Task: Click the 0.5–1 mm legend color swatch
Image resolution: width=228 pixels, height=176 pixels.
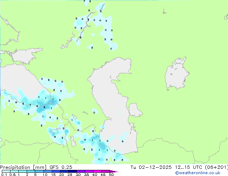Action: pyautogui.click(x=14, y=171)
